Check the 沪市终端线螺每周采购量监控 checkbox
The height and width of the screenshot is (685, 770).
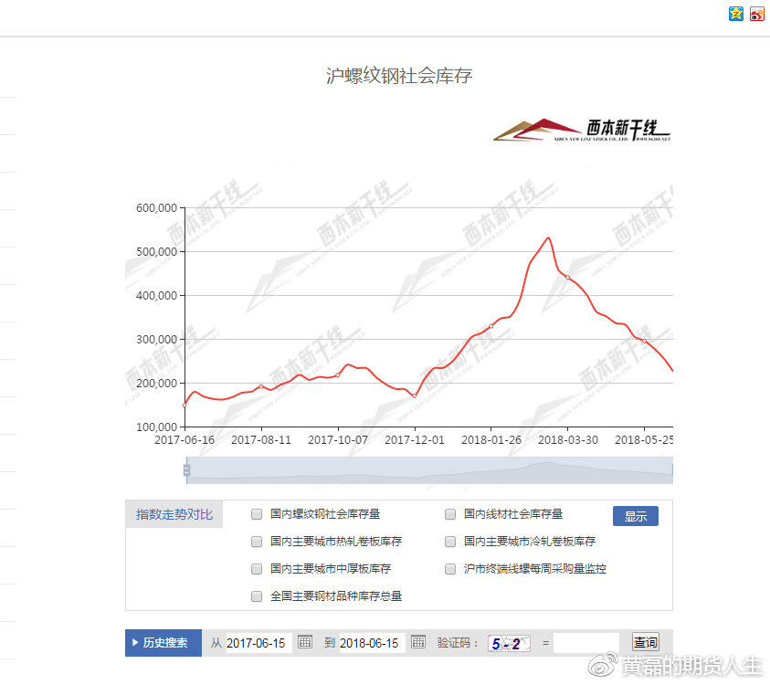(x=450, y=569)
